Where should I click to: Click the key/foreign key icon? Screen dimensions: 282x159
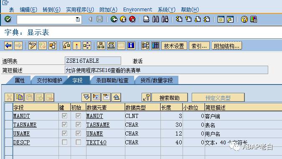click(146, 97)
